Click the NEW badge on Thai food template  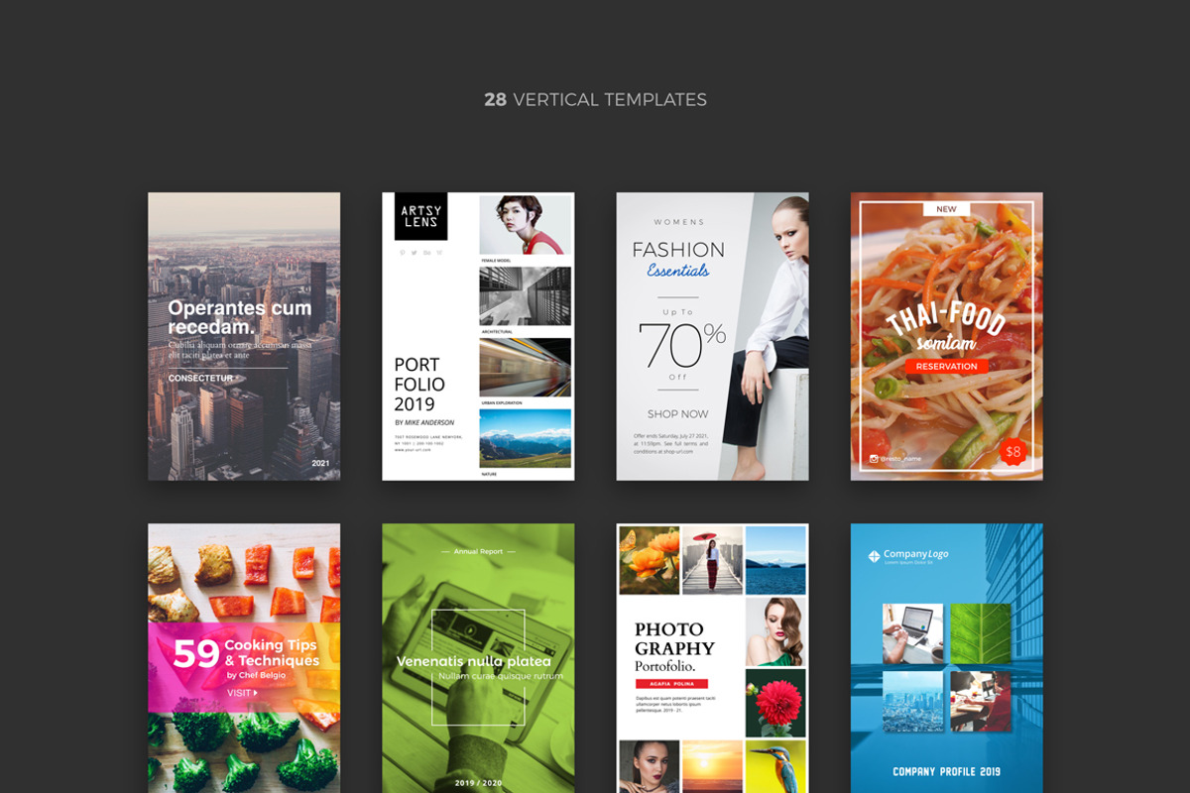946,209
